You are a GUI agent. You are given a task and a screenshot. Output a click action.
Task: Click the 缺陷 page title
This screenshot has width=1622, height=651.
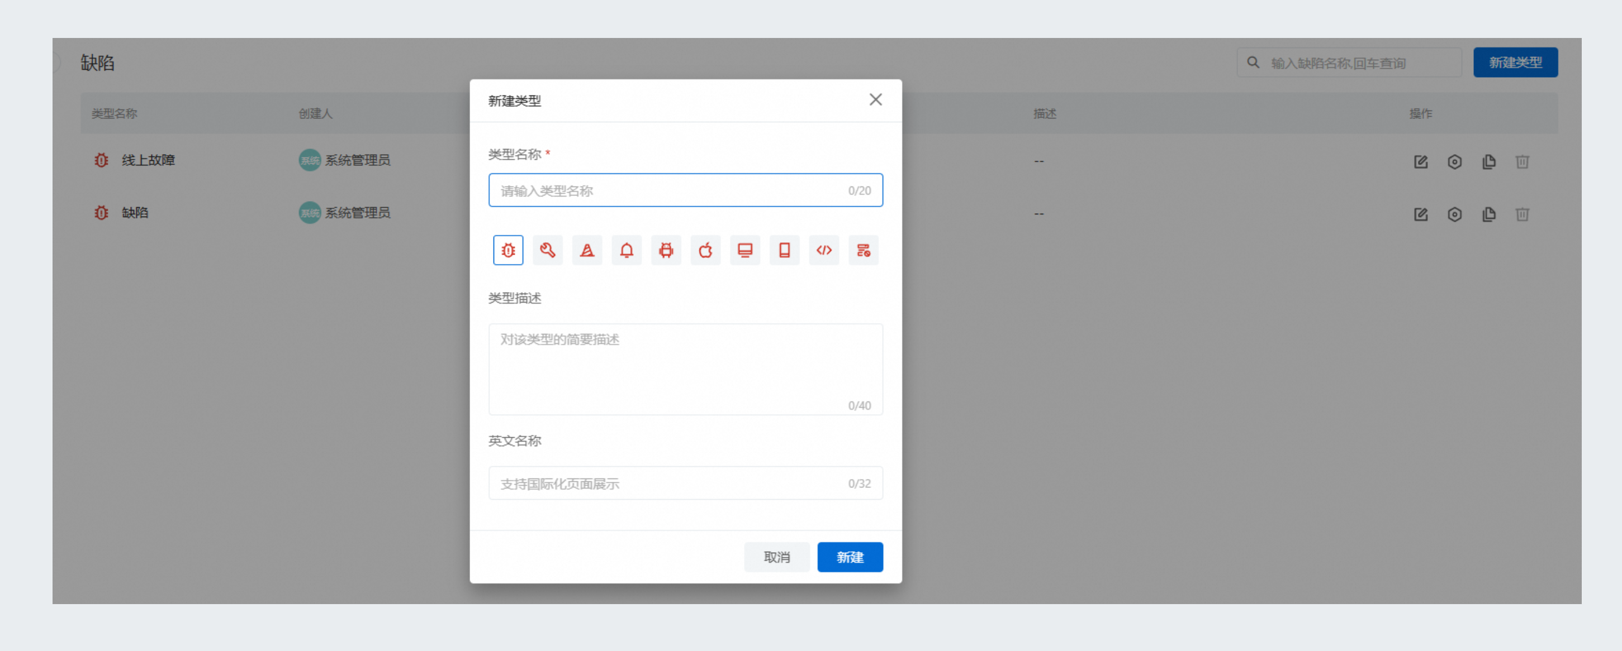[98, 63]
